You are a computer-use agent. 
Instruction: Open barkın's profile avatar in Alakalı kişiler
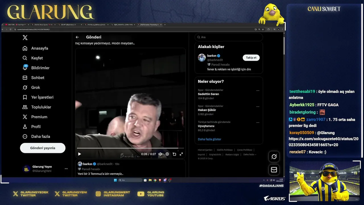[x=202, y=58]
